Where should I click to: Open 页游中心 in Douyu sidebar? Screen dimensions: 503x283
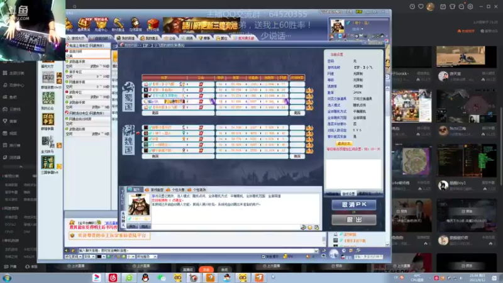point(14,85)
